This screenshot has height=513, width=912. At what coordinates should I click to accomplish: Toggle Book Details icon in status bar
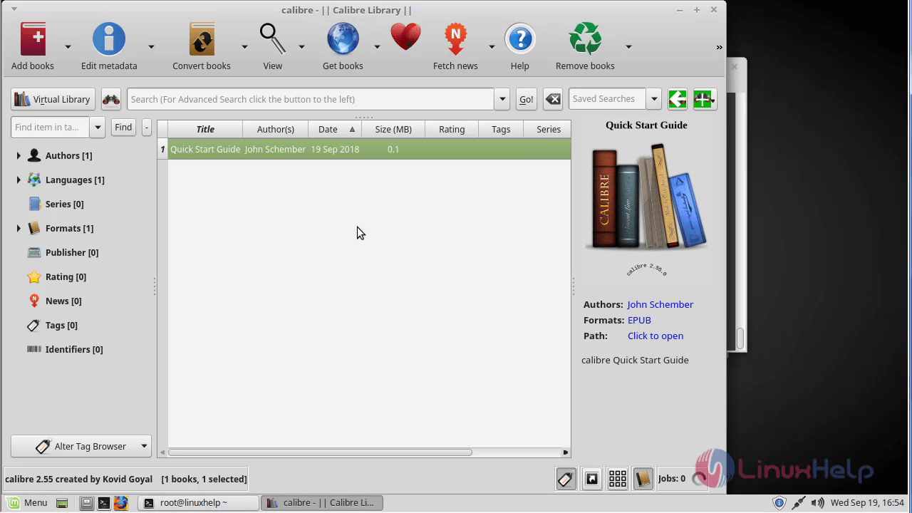point(643,479)
